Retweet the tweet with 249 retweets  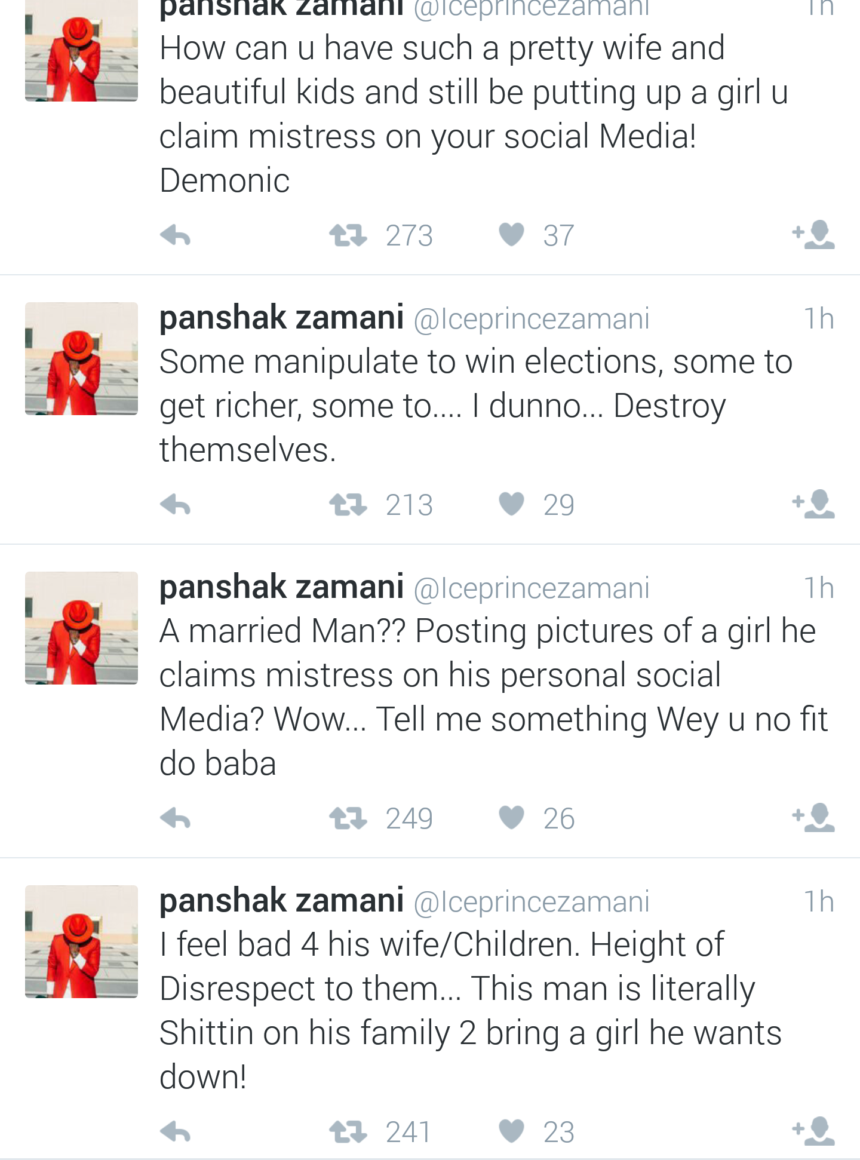point(348,818)
